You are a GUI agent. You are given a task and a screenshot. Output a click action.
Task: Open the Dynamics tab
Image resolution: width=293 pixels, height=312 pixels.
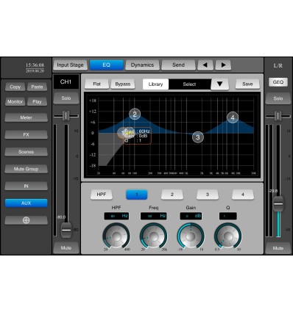pos(142,65)
